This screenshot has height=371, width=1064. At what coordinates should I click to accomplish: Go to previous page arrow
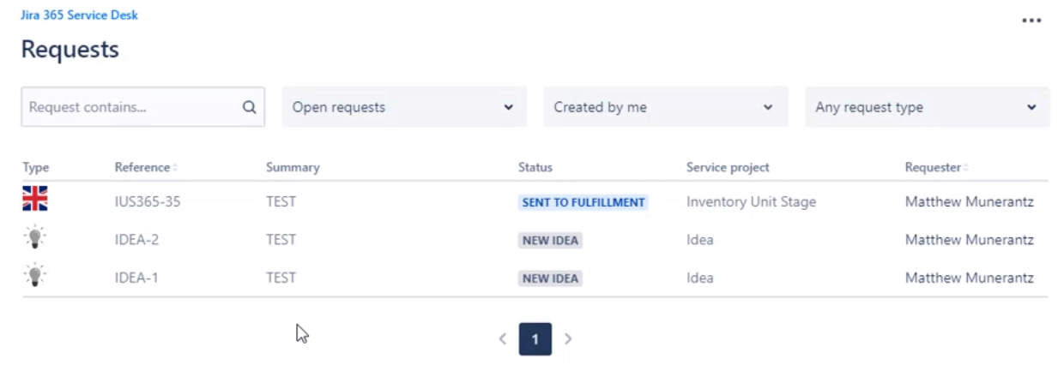[x=503, y=339]
